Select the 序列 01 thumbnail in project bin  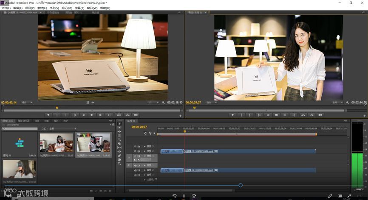(x=20, y=144)
